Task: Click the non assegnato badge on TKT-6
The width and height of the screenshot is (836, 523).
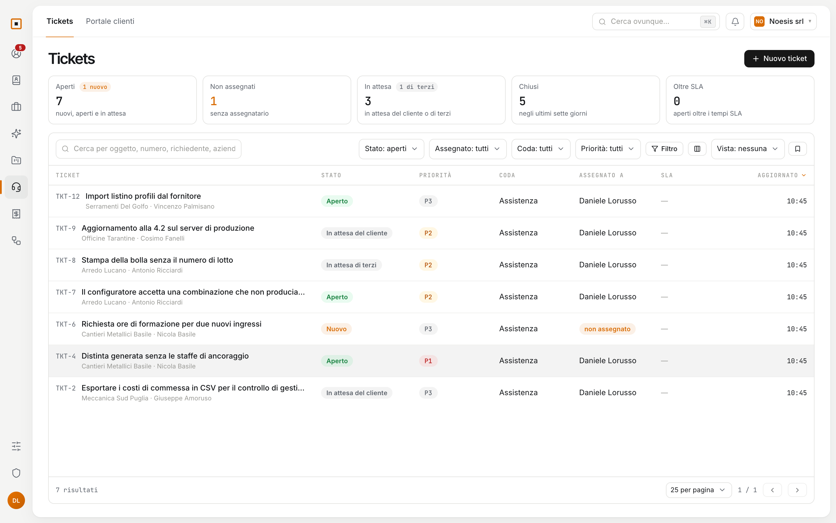Action: (607, 329)
